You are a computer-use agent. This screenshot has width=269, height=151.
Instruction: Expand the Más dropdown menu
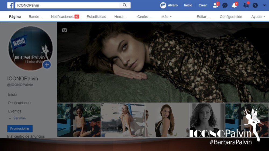[166, 17]
